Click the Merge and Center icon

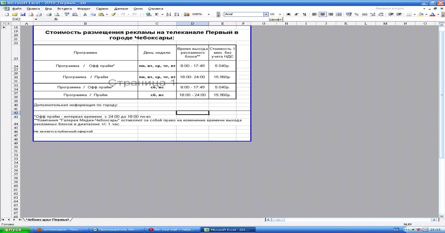338,15
